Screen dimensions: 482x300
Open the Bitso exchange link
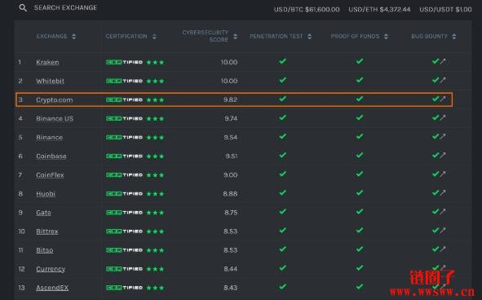[x=45, y=250]
